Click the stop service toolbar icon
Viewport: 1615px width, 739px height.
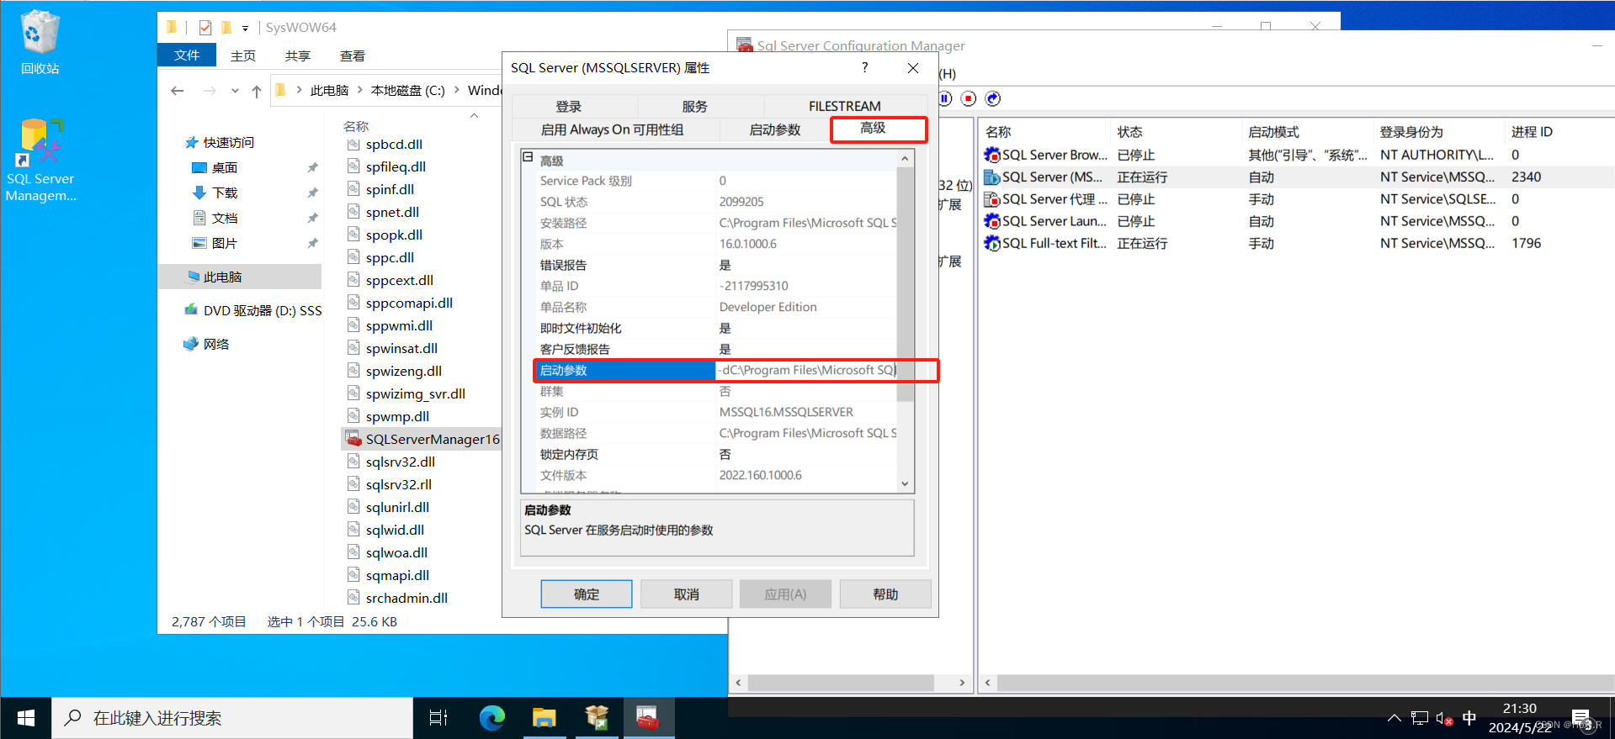coord(969,99)
